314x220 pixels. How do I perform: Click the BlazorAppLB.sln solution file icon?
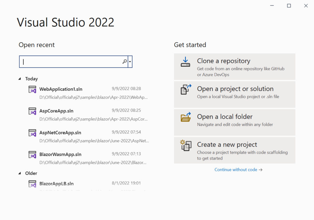tap(33, 184)
